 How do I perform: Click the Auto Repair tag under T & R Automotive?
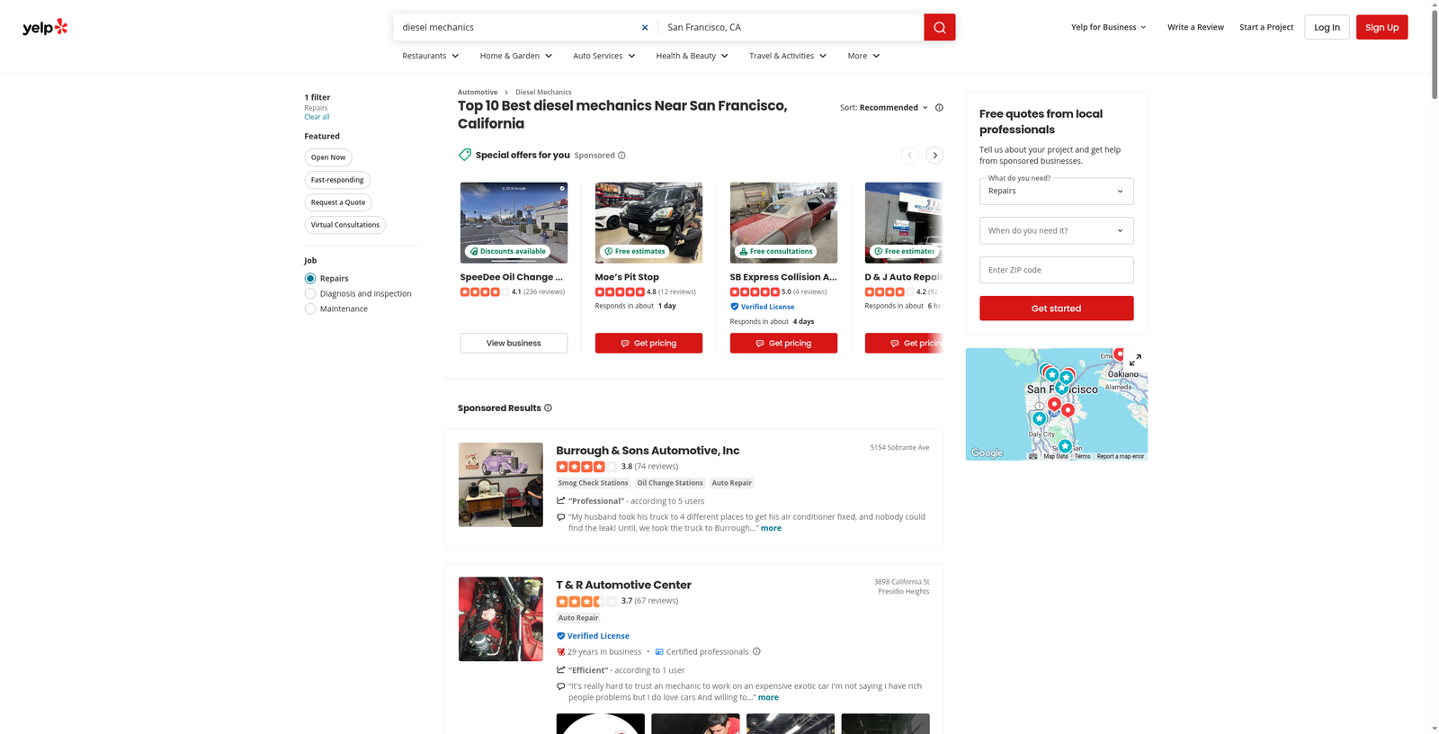tap(578, 618)
